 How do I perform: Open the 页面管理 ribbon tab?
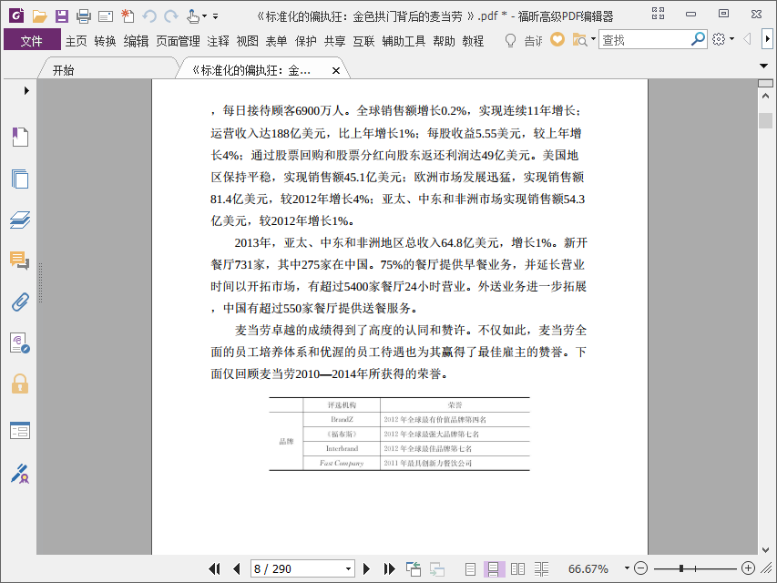(178, 41)
